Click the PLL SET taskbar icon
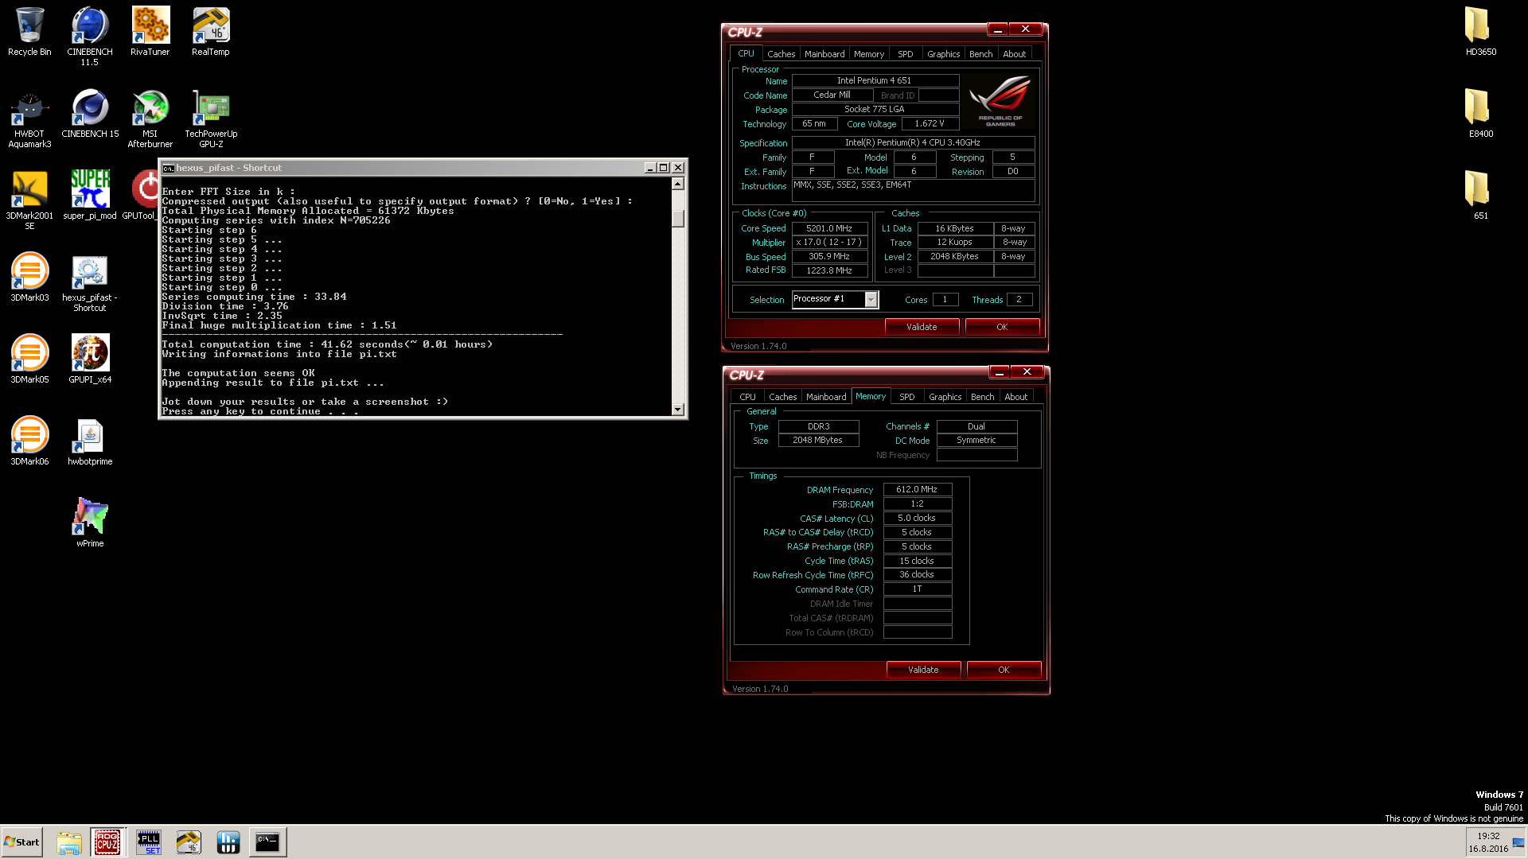The width and height of the screenshot is (1528, 859). point(149,842)
